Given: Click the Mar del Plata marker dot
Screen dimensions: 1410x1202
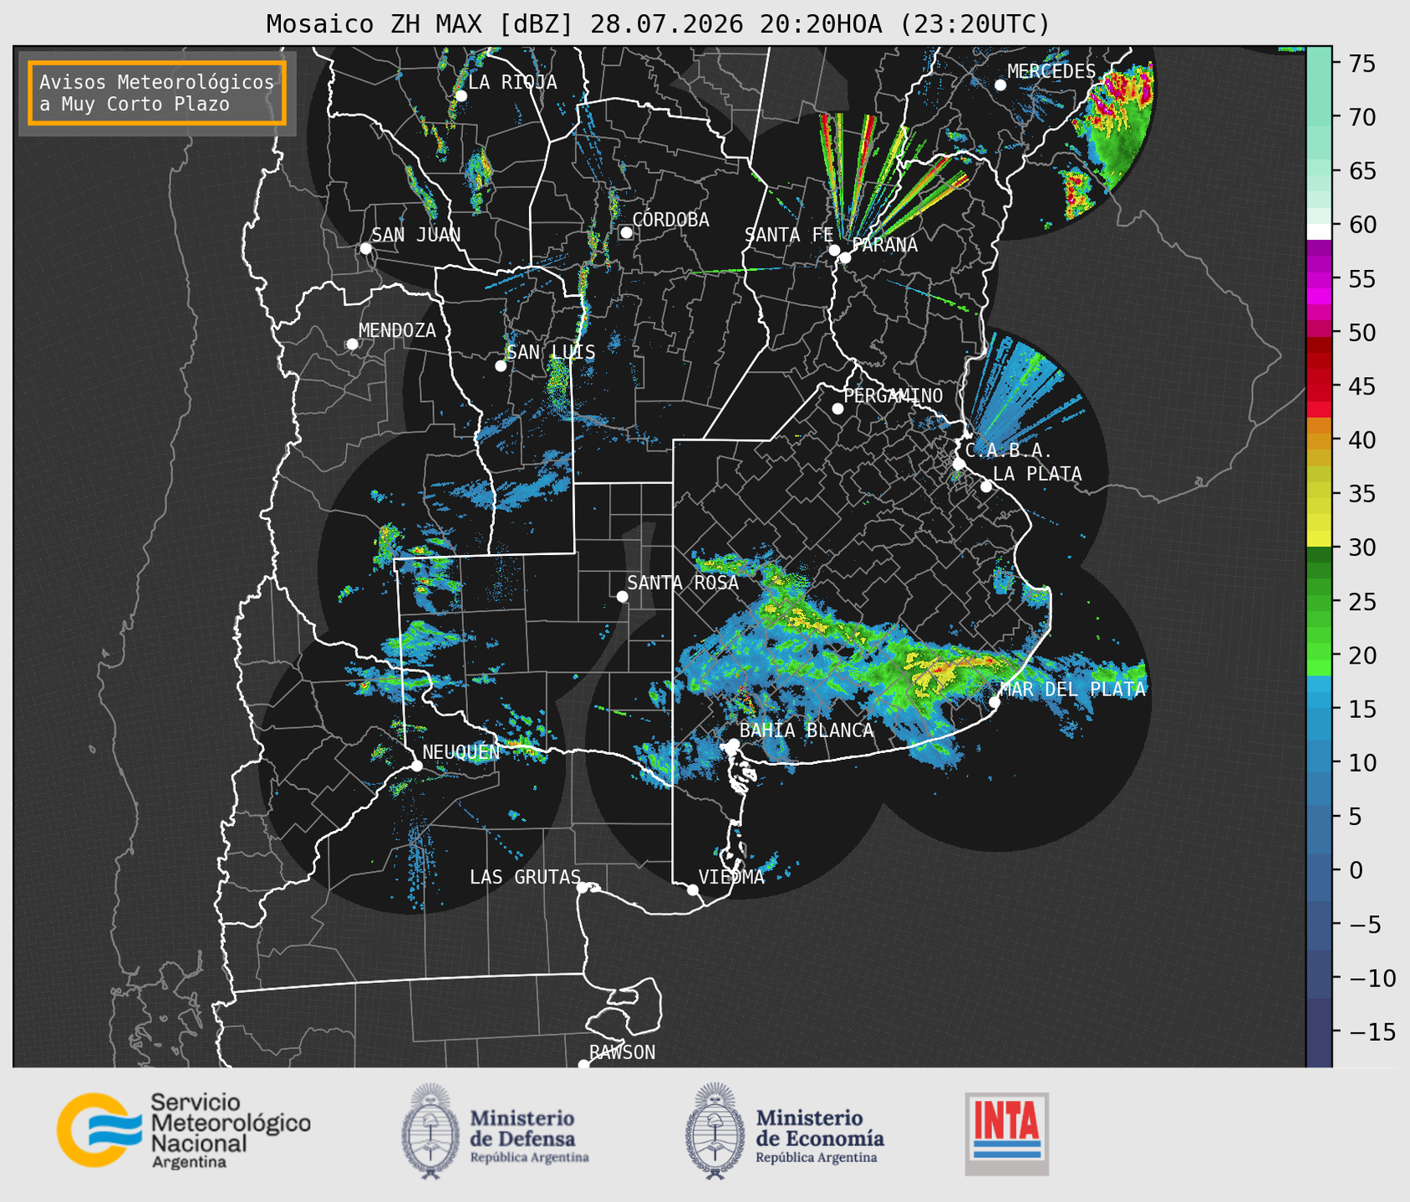Looking at the screenshot, I should tap(995, 702).
